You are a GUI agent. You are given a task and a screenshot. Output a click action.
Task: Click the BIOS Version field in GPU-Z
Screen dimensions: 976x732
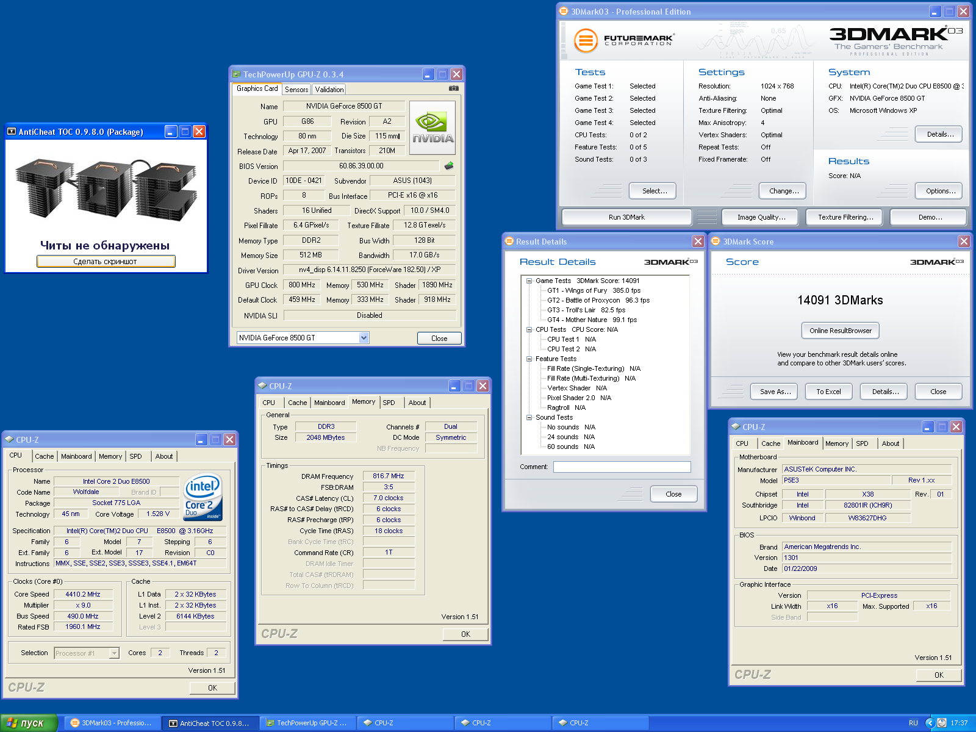[361, 166]
